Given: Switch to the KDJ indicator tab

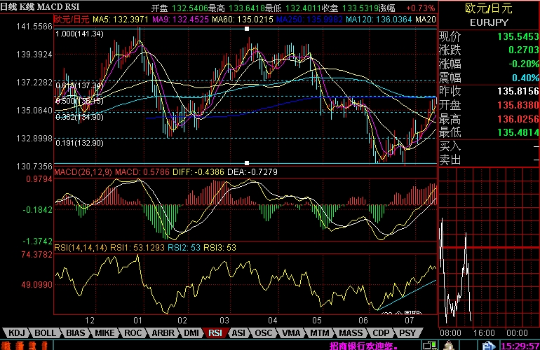Looking at the screenshot, I should pos(17,332).
